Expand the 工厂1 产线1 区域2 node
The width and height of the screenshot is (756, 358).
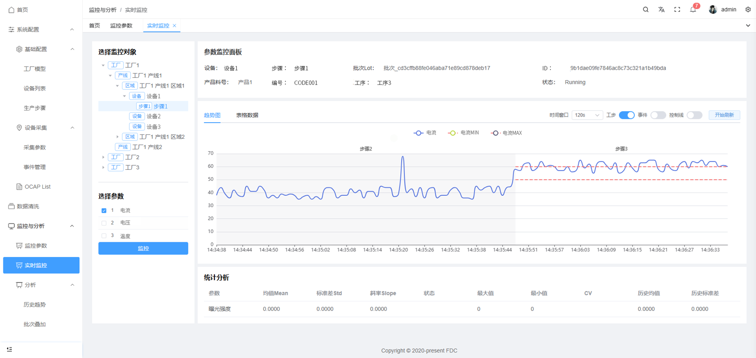tap(117, 137)
